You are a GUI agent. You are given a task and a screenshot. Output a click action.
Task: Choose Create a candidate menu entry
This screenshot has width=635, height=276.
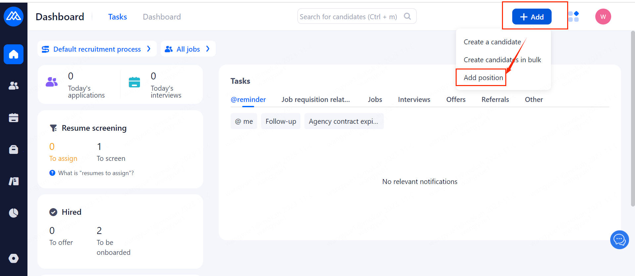(x=492, y=42)
